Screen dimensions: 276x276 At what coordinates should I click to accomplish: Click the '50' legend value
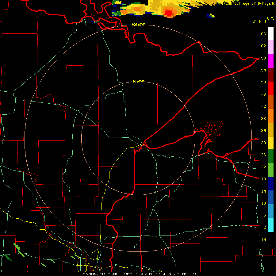[263, 82]
